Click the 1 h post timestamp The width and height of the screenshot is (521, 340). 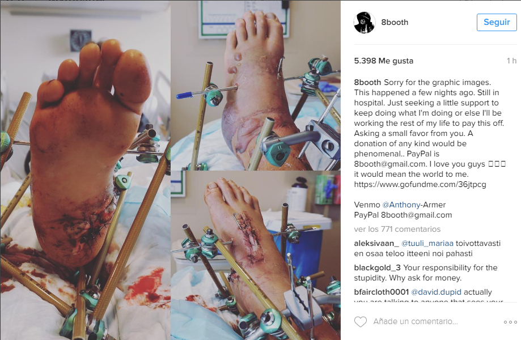(512, 61)
